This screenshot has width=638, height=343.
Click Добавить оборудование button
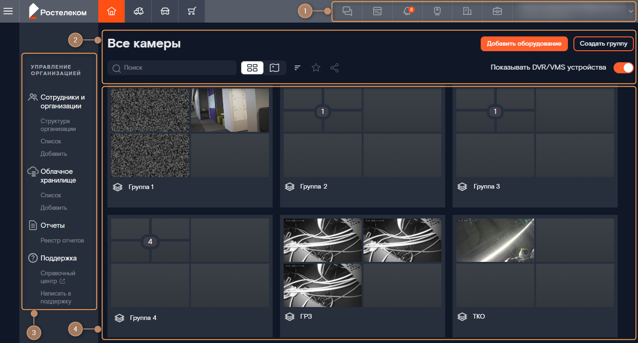[524, 44]
